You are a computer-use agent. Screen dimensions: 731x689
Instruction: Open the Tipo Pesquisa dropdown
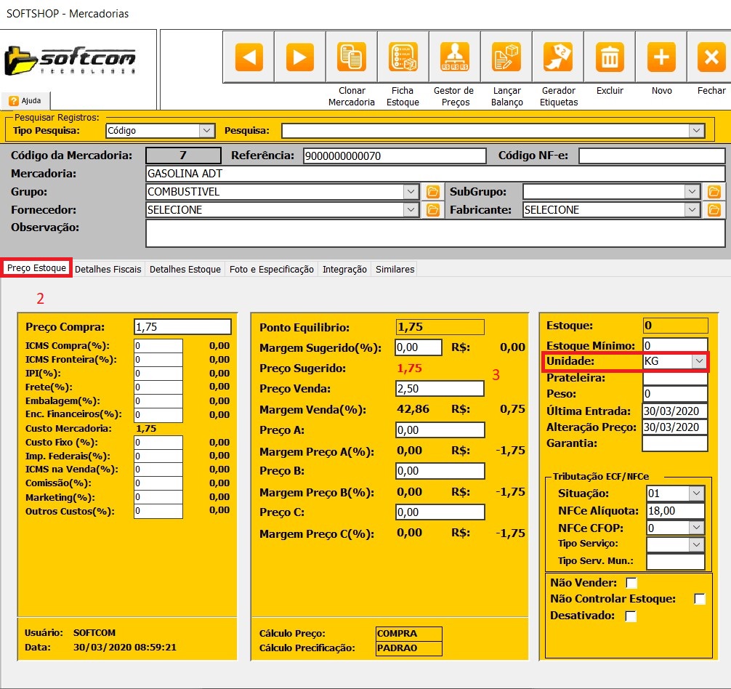(x=206, y=131)
